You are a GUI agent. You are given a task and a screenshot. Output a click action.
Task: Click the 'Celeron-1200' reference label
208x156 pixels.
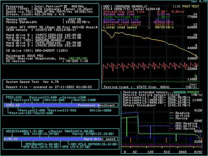[x=74, y=97]
